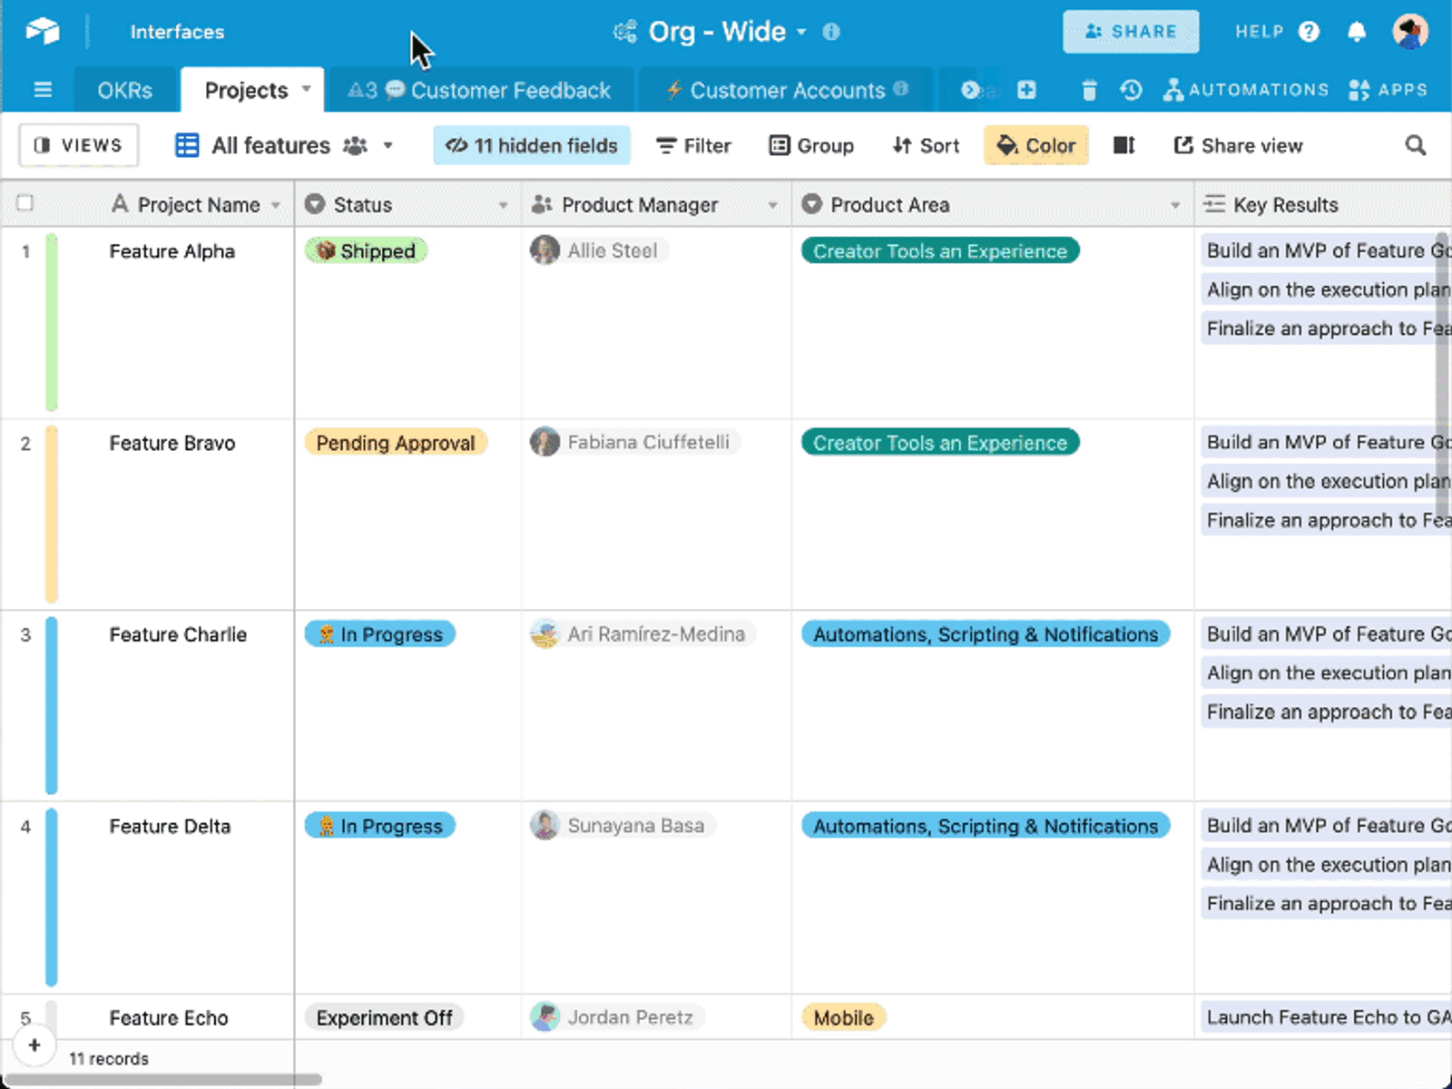Open the revision history clock icon

coord(1131,90)
